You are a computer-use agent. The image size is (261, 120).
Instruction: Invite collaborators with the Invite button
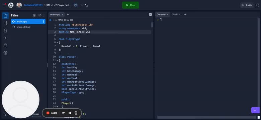click(x=247, y=5)
